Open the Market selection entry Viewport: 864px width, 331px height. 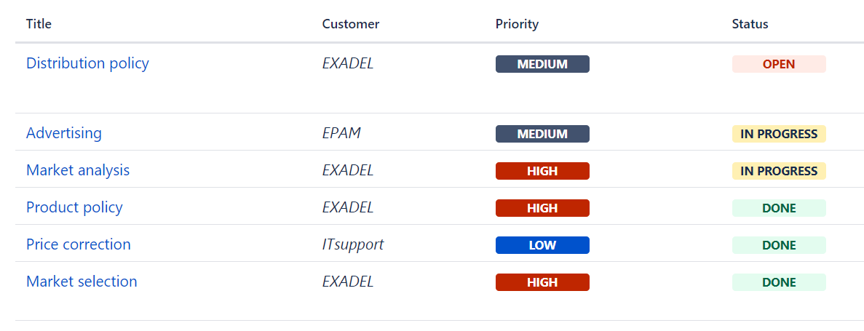[x=82, y=282]
